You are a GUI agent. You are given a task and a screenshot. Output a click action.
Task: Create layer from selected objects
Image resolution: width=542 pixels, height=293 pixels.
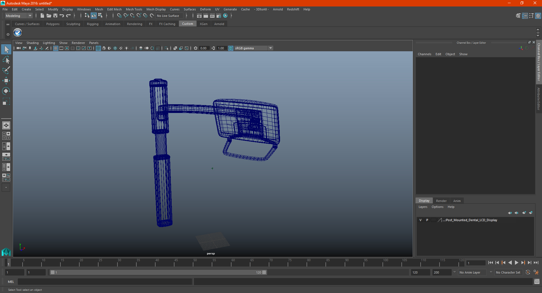point(531,213)
